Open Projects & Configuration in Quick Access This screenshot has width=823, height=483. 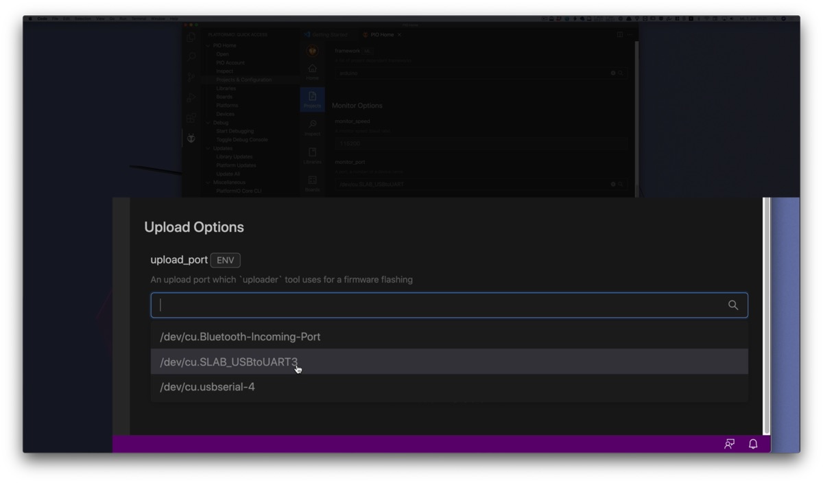pos(244,80)
